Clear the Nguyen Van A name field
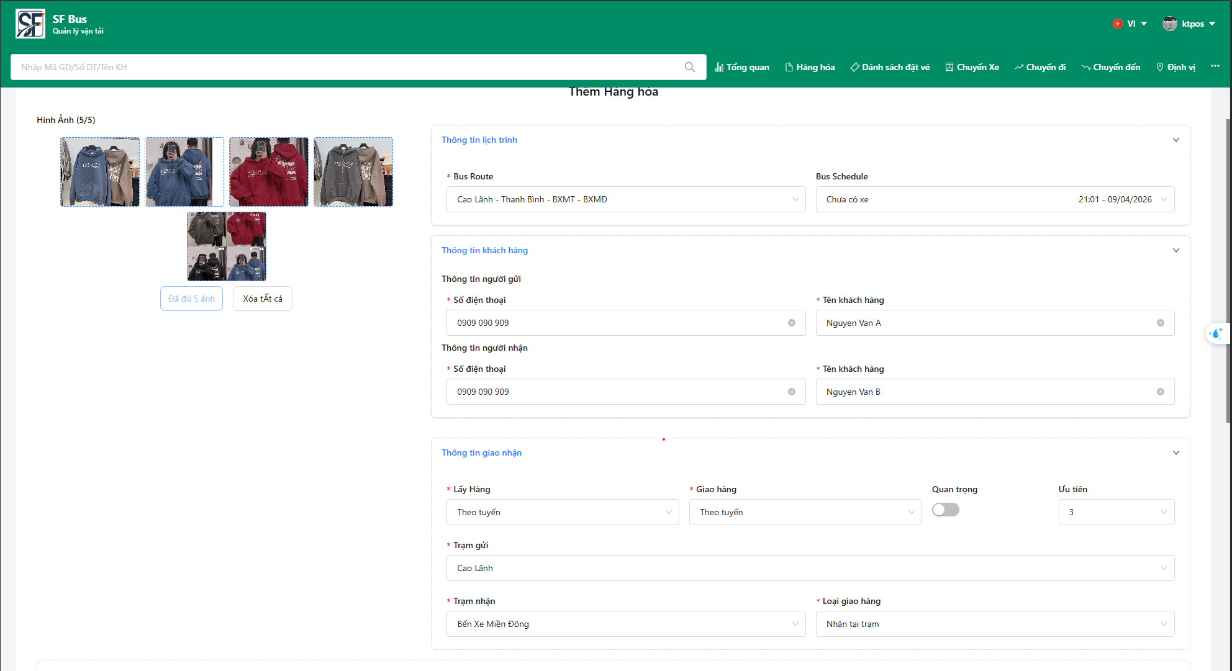Screen dimensions: 1232x671 click(x=1160, y=323)
